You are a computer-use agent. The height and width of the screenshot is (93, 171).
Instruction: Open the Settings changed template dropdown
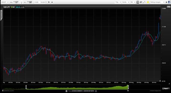pos(157,2)
